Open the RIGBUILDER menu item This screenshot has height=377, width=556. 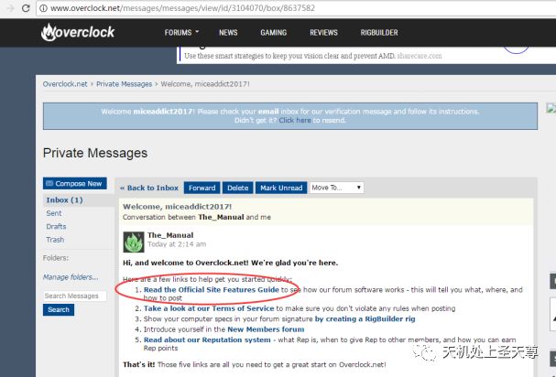[x=379, y=33]
